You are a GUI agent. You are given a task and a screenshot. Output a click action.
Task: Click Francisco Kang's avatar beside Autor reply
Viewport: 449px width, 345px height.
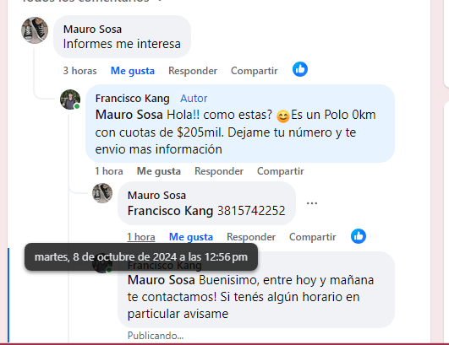click(x=70, y=100)
